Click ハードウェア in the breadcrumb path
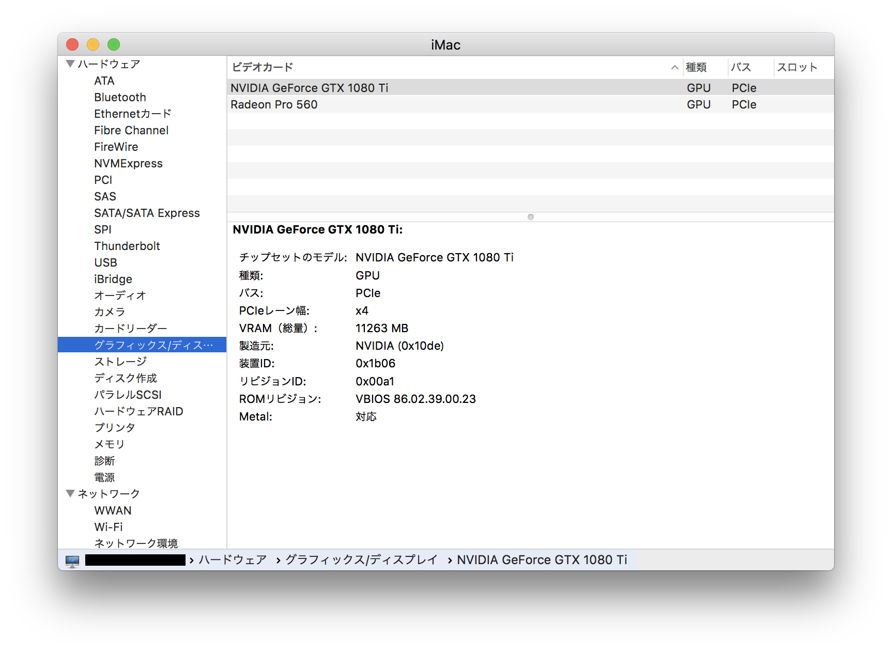892x653 pixels. click(x=232, y=559)
